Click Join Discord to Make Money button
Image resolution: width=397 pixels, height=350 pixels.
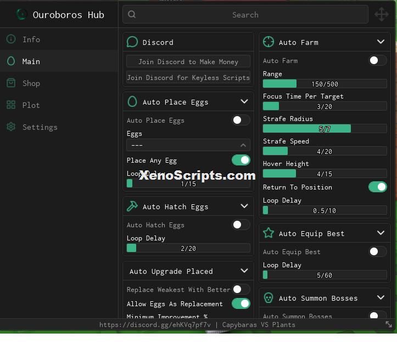(x=188, y=61)
